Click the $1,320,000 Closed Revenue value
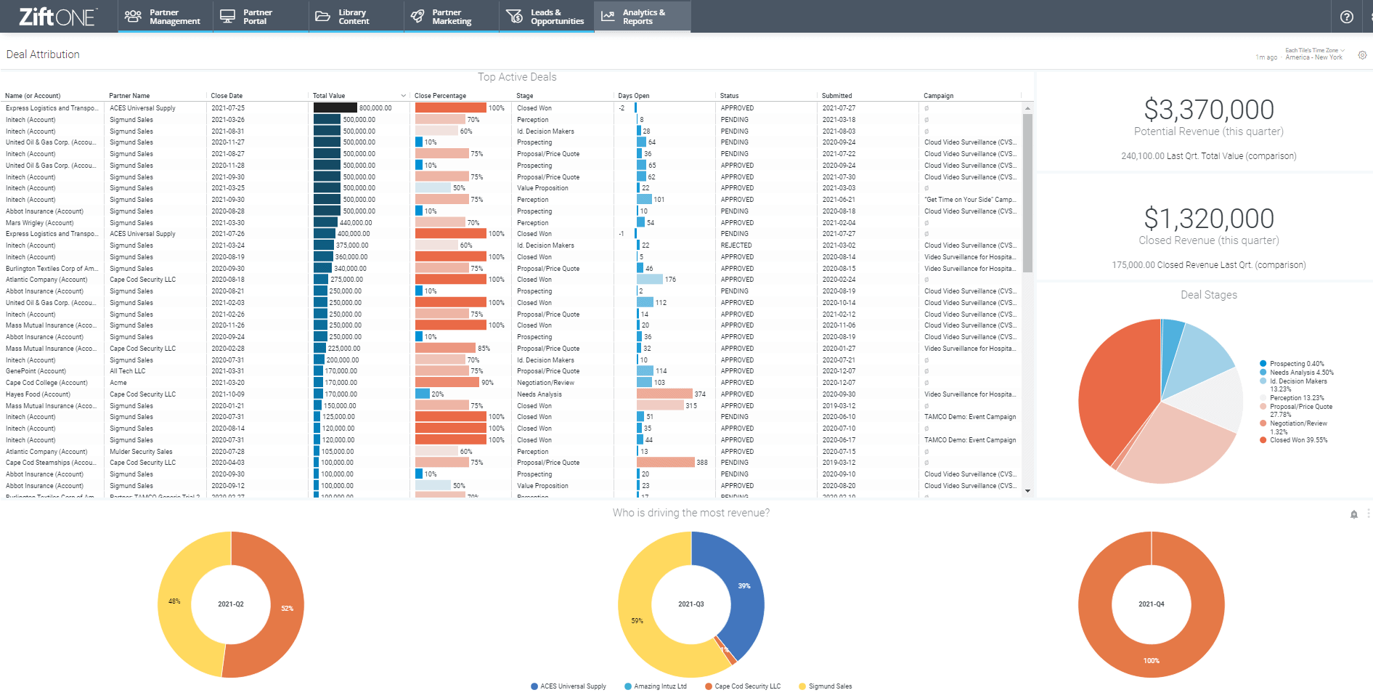 click(1209, 219)
